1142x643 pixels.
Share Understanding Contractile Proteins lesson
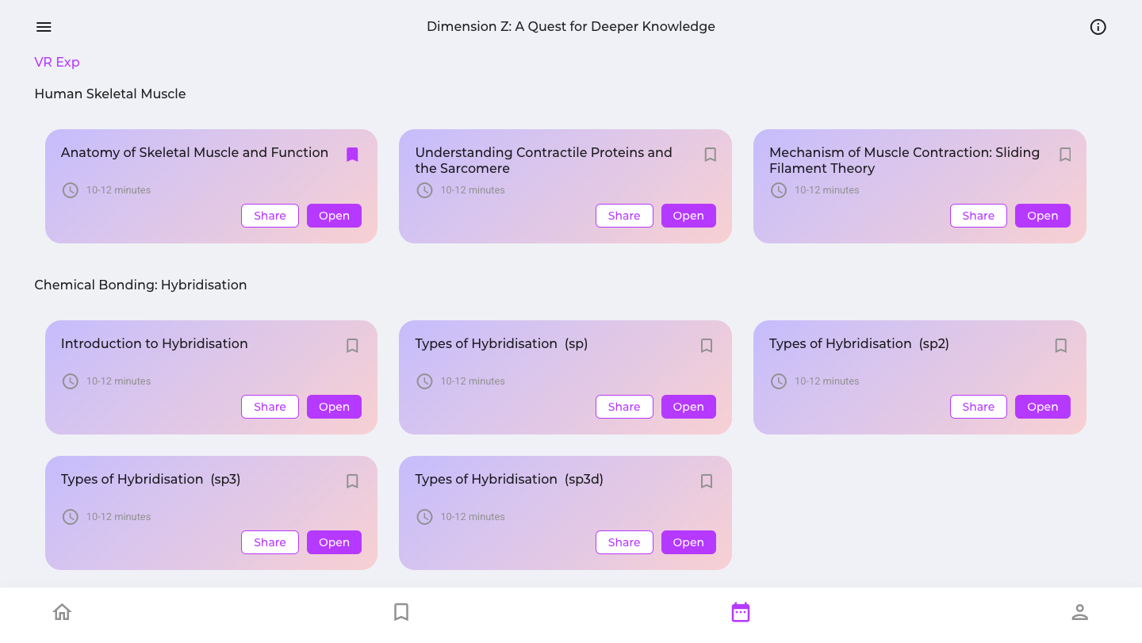click(x=624, y=216)
